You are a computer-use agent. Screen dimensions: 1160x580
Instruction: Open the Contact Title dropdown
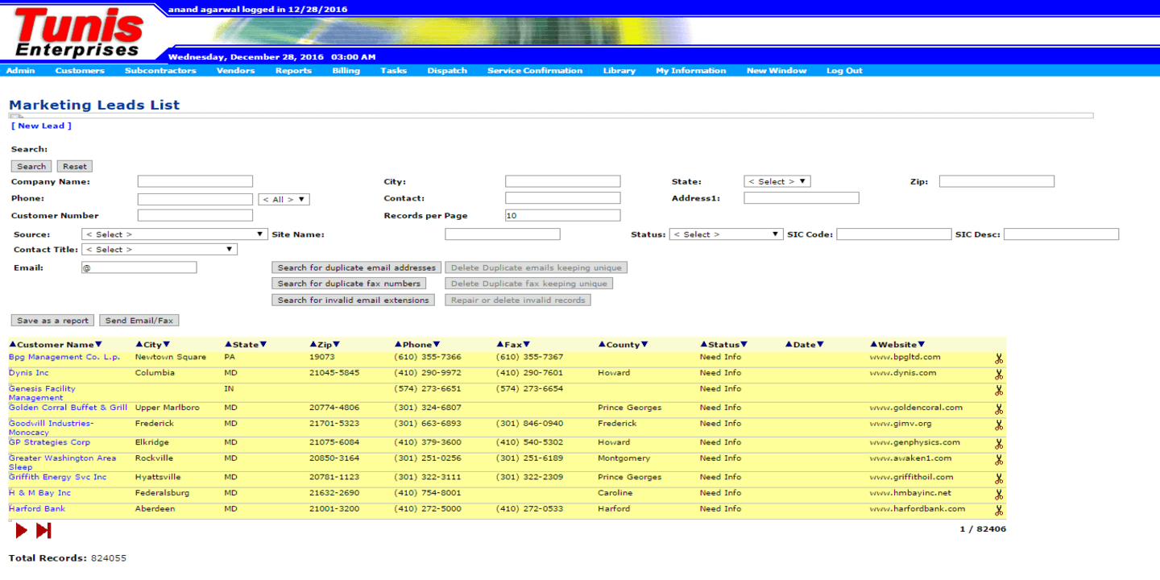(x=159, y=250)
